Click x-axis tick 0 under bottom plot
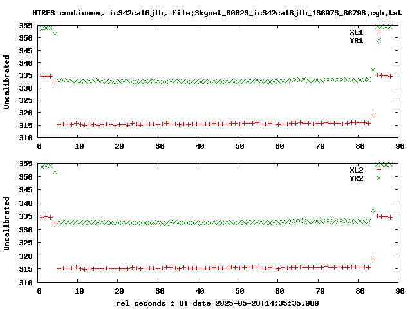Screen dimensions: 412x309 pyautogui.click(x=39, y=291)
